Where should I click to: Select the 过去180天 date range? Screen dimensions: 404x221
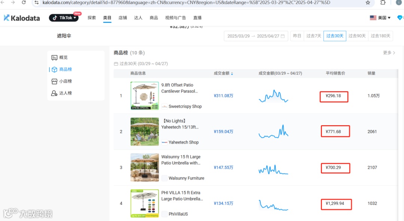coord(380,36)
